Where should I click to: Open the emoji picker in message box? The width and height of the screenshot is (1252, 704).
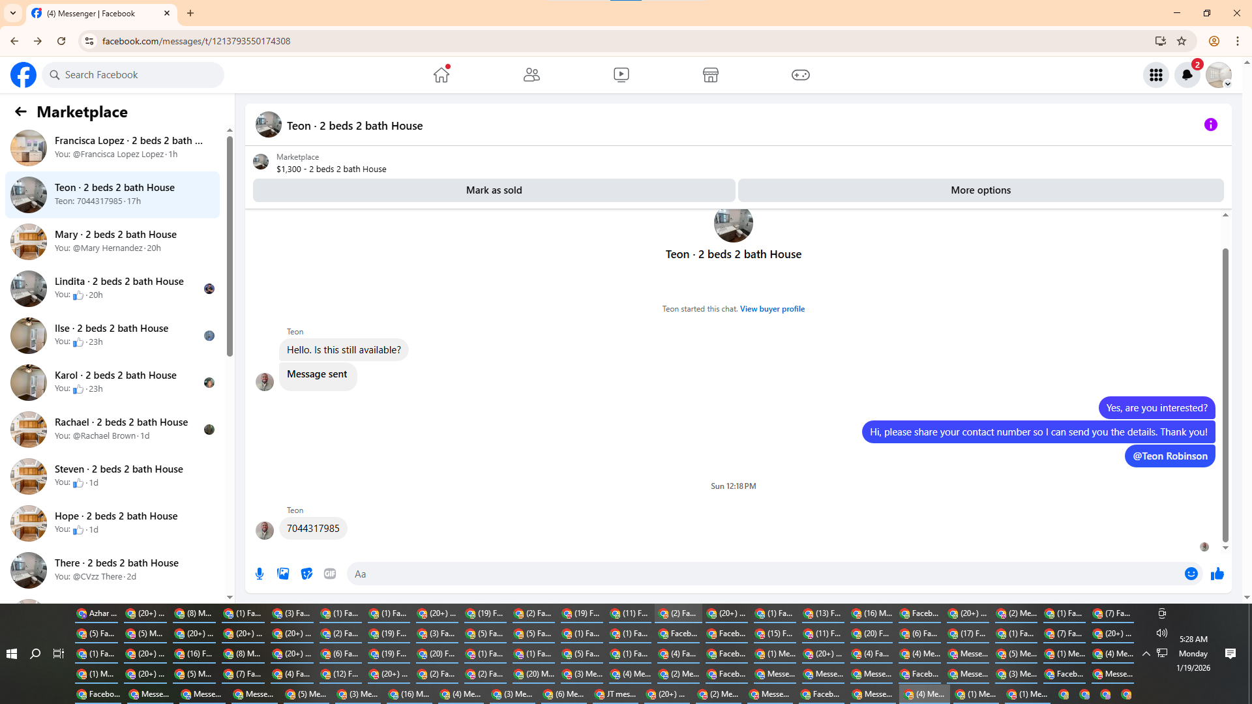[x=1191, y=574]
